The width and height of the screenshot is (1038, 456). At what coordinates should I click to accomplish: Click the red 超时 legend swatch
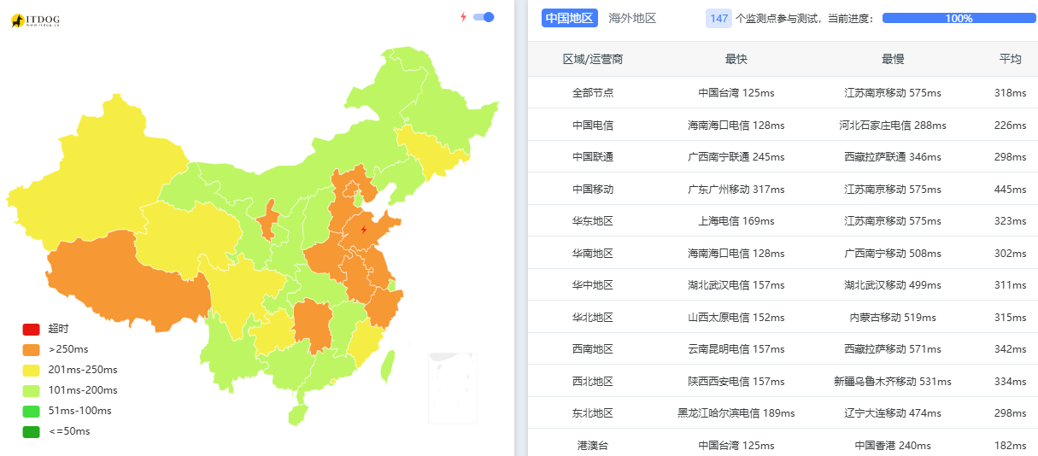click(31, 329)
